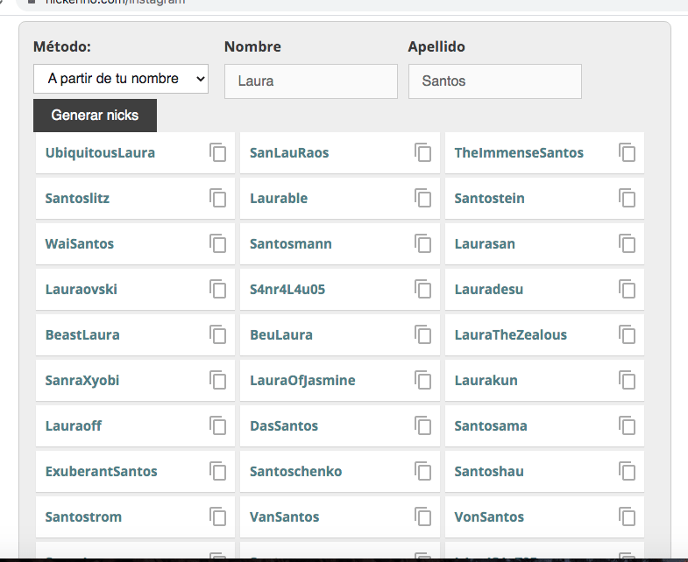The height and width of the screenshot is (562, 688).
Task: Copy the SanraXyobi nickname
Action: pyautogui.click(x=218, y=380)
